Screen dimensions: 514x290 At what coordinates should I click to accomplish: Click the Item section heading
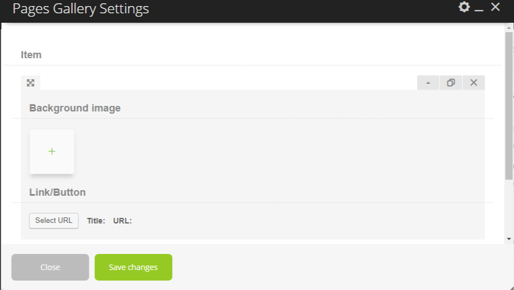tap(31, 55)
